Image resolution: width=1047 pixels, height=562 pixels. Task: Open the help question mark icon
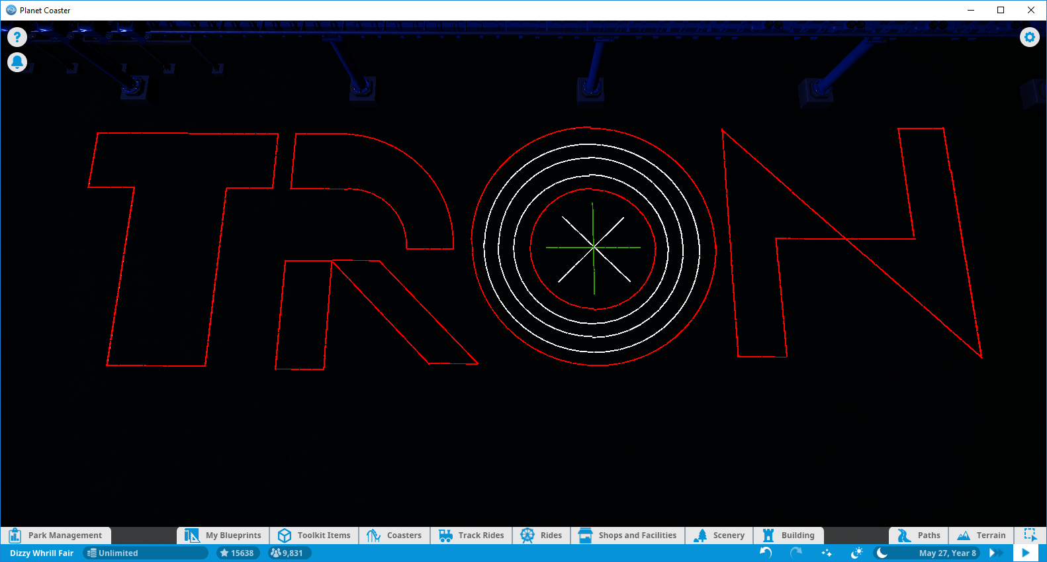pos(17,37)
